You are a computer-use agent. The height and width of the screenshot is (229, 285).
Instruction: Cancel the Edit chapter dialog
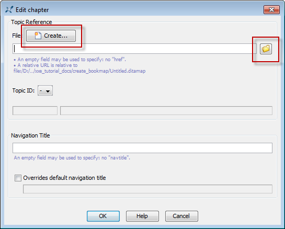point(181,216)
